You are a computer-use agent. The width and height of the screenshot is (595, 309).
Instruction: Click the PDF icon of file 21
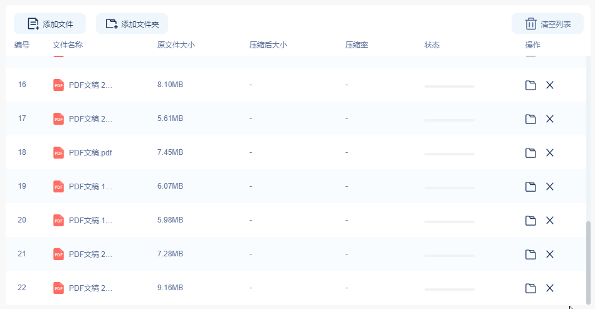point(58,254)
